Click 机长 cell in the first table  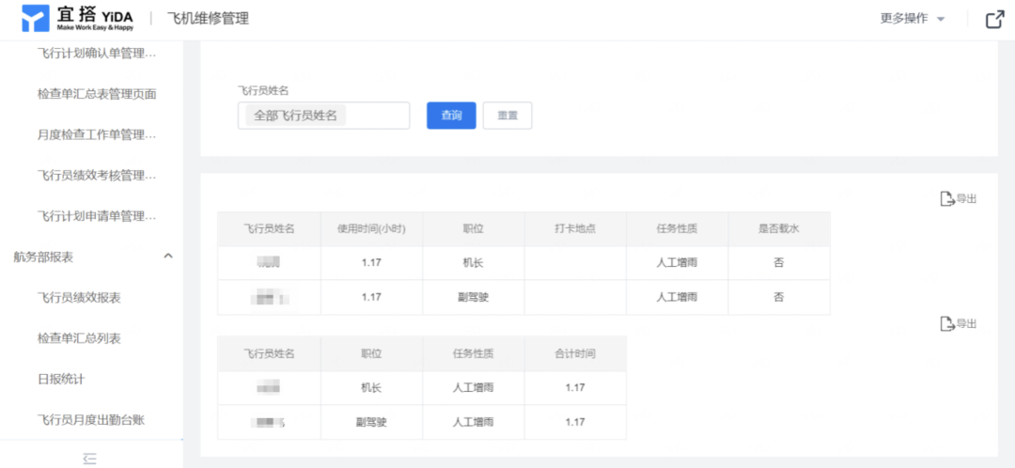click(x=473, y=263)
